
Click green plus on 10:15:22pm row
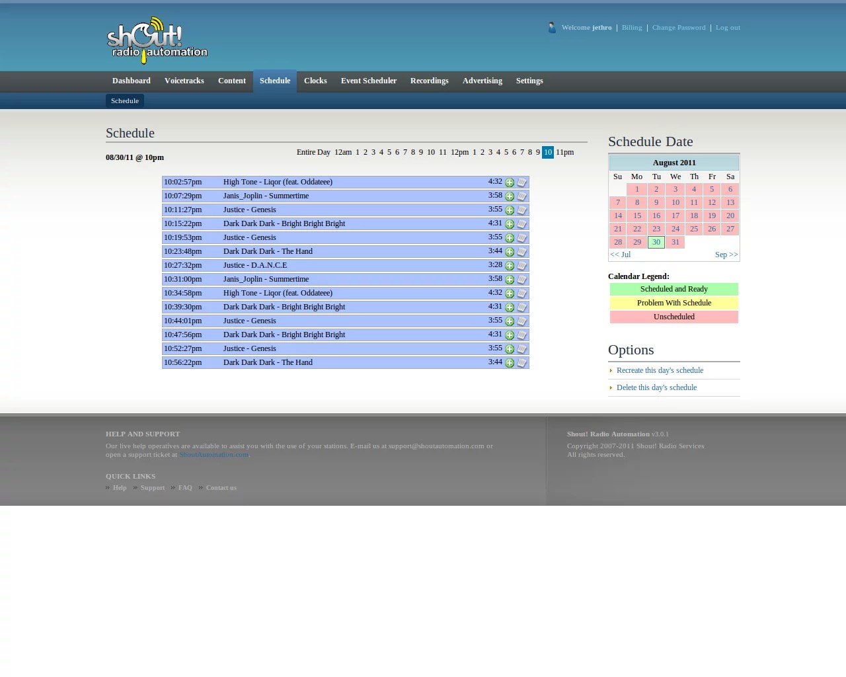pyautogui.click(x=510, y=224)
